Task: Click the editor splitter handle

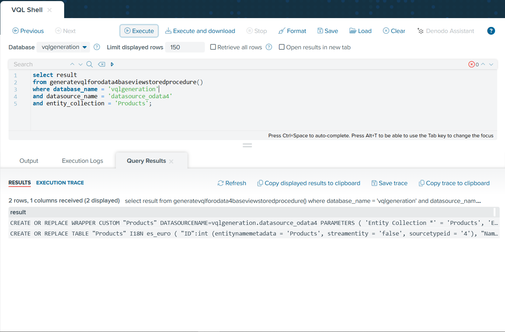Action: point(247,145)
